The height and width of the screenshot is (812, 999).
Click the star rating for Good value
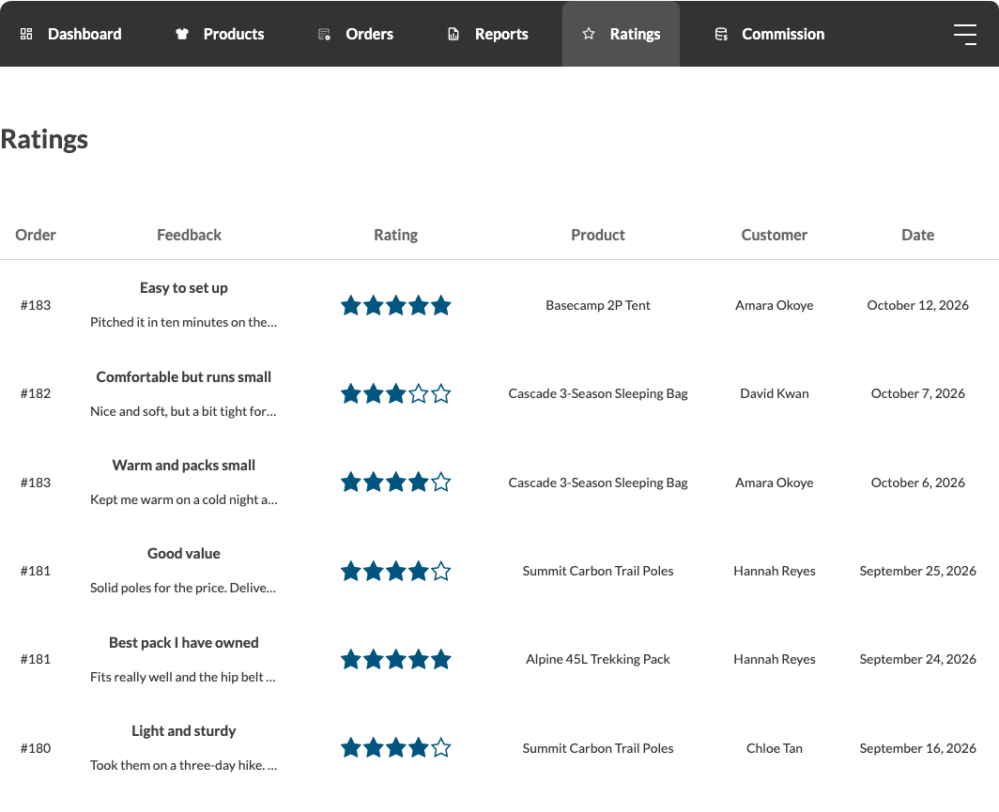(x=395, y=572)
